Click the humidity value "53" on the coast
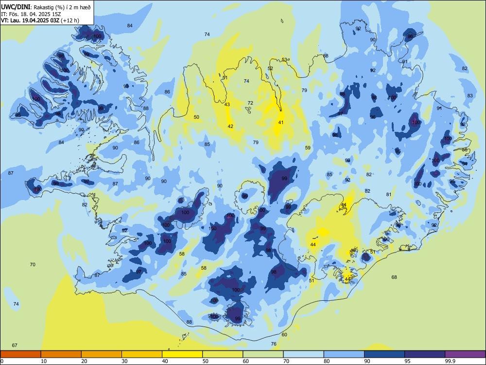486x365 pixels. coord(284,59)
